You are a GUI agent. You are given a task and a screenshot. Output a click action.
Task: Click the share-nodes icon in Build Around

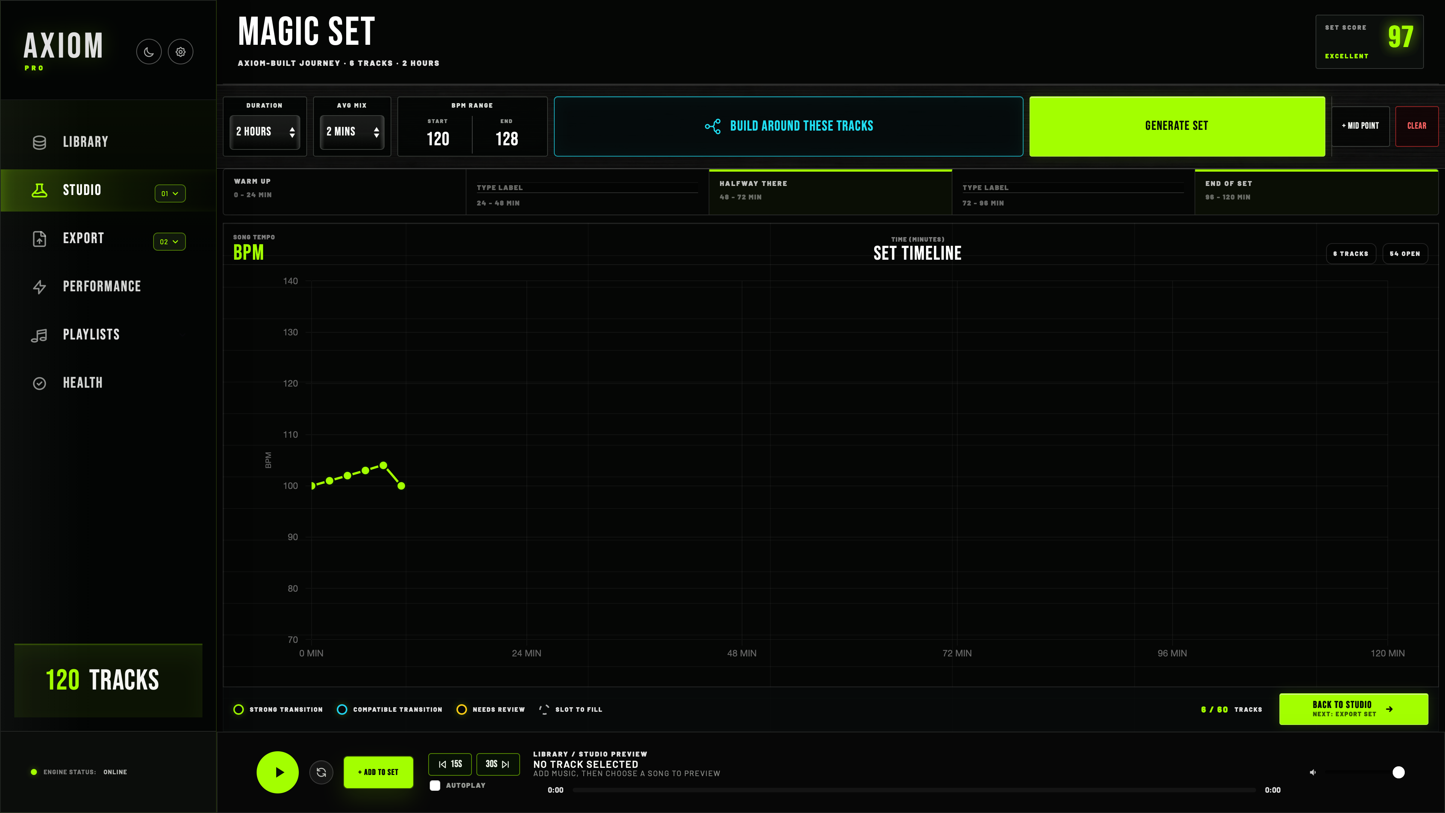point(712,126)
